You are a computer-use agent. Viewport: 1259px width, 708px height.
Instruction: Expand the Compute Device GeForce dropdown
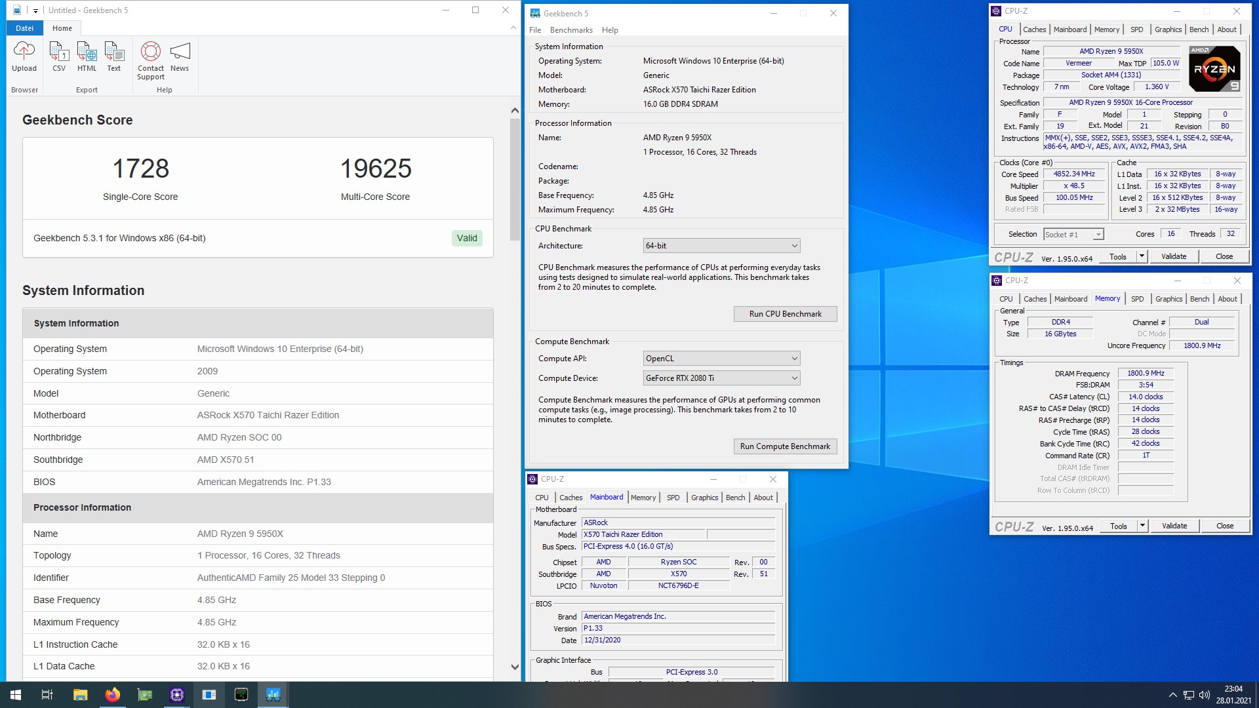click(x=721, y=378)
